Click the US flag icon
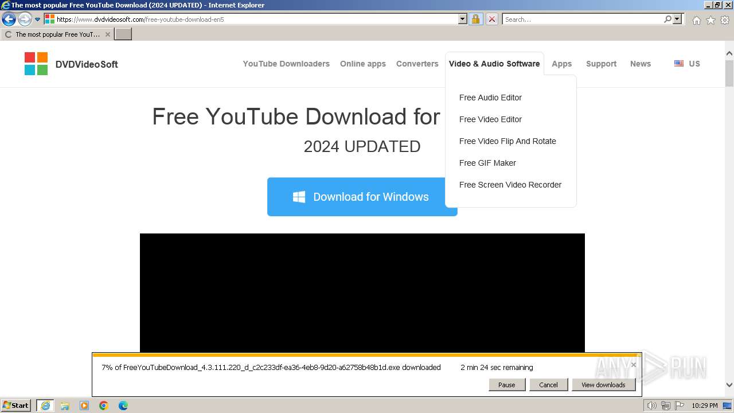The image size is (734, 413). [679, 64]
